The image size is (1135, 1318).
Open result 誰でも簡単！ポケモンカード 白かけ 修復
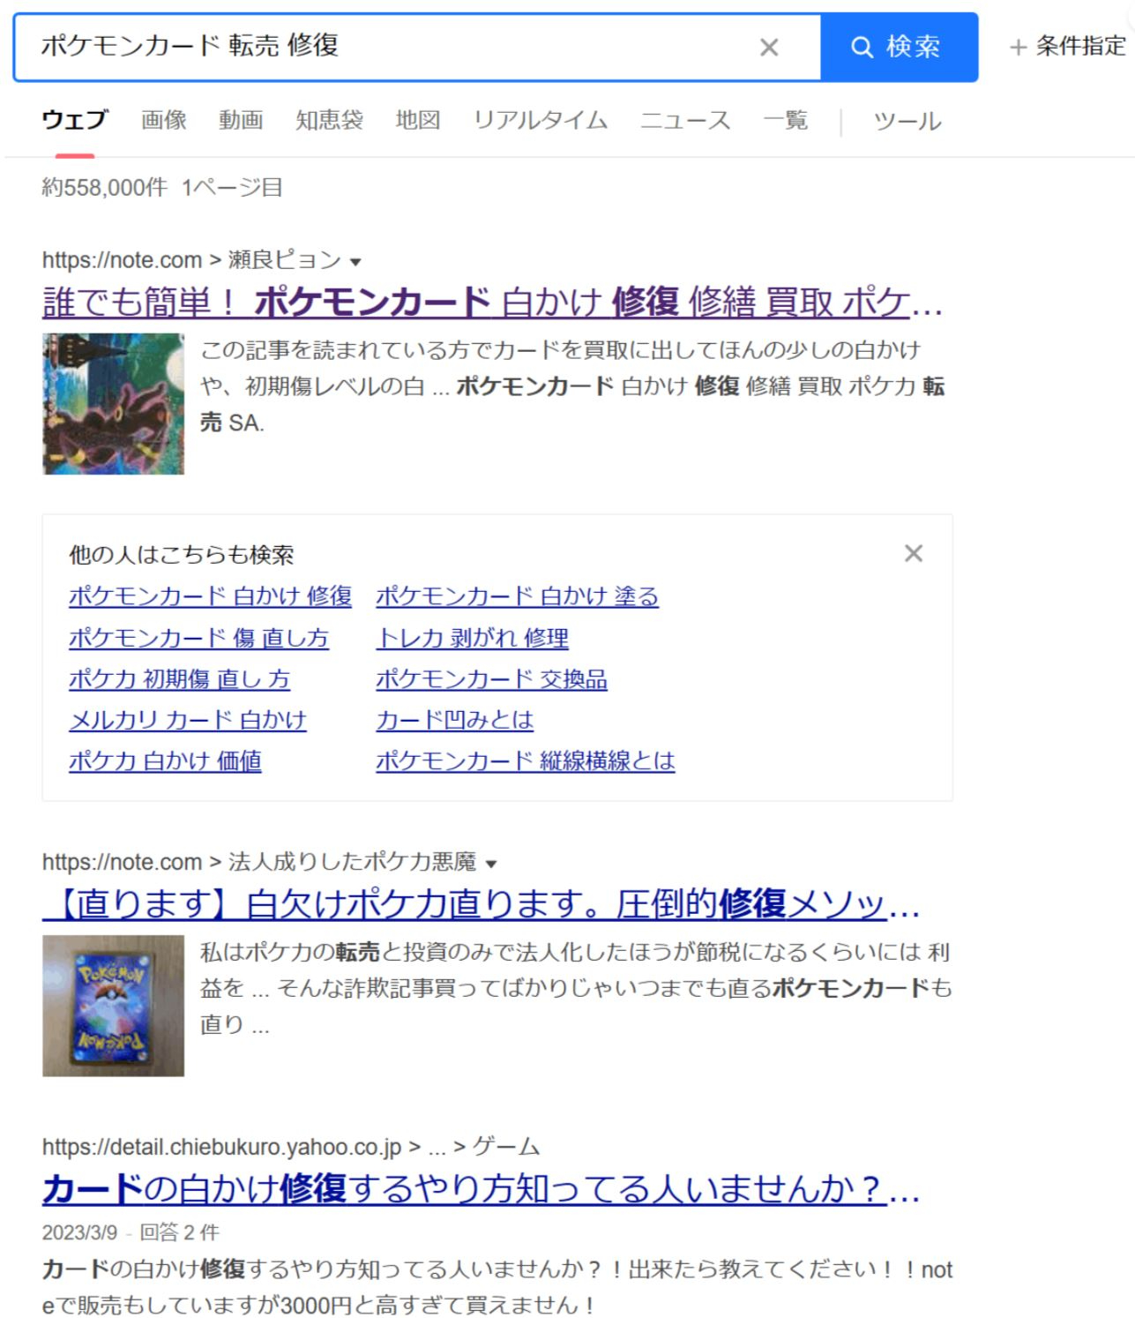pyautogui.click(x=492, y=303)
